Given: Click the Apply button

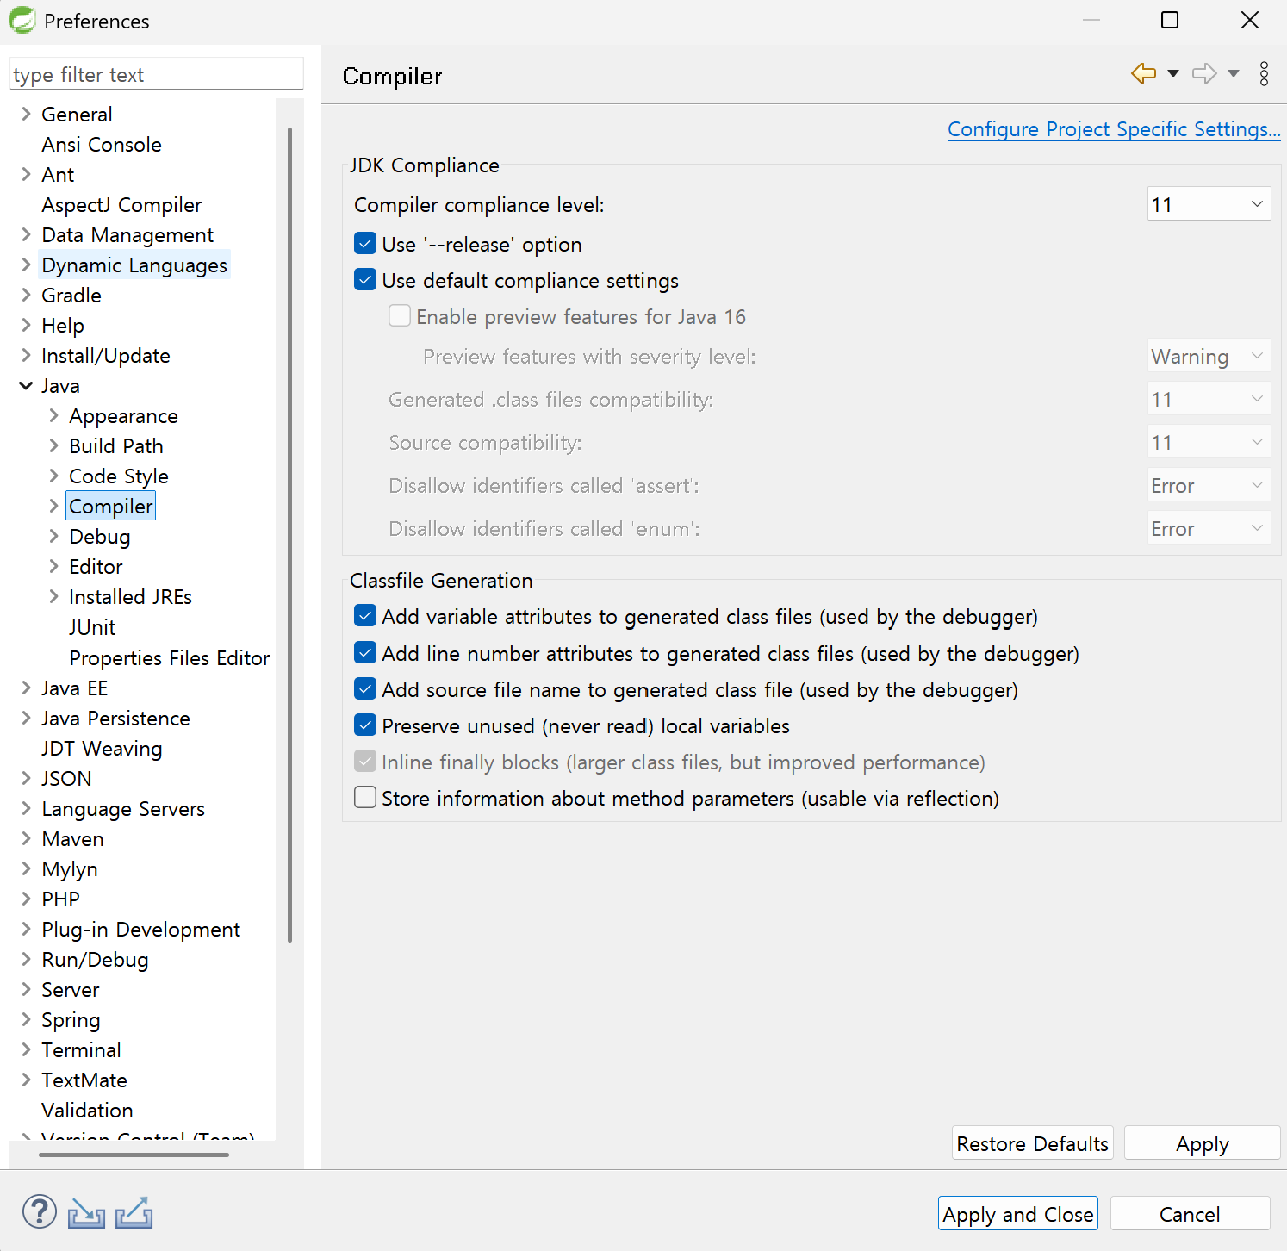Looking at the screenshot, I should coord(1202,1143).
